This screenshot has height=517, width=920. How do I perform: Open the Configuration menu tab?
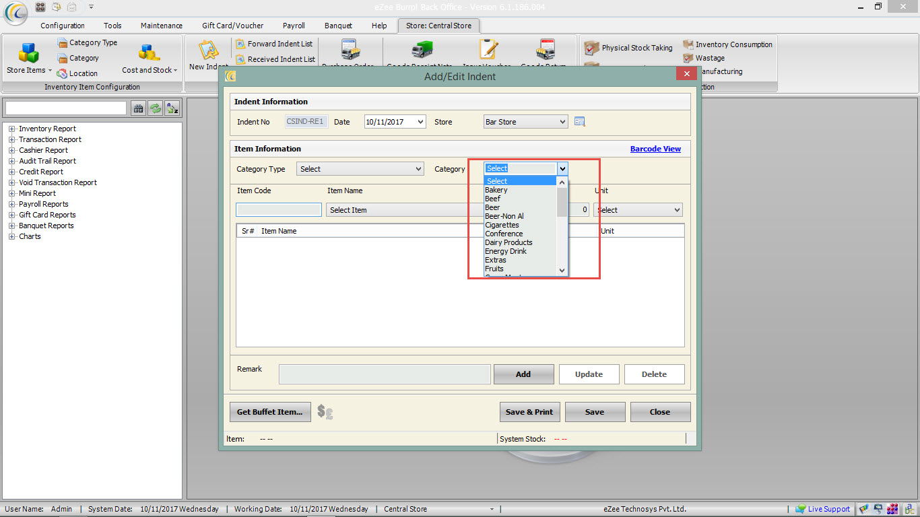pyautogui.click(x=63, y=26)
